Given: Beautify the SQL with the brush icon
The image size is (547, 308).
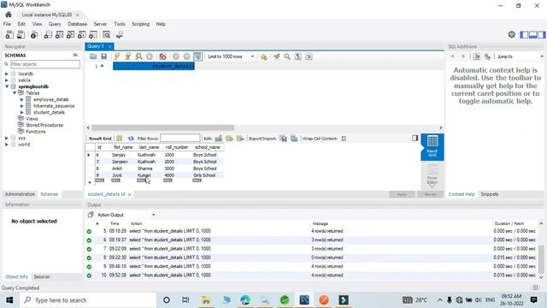Looking at the screenshot, I should 277,56.
